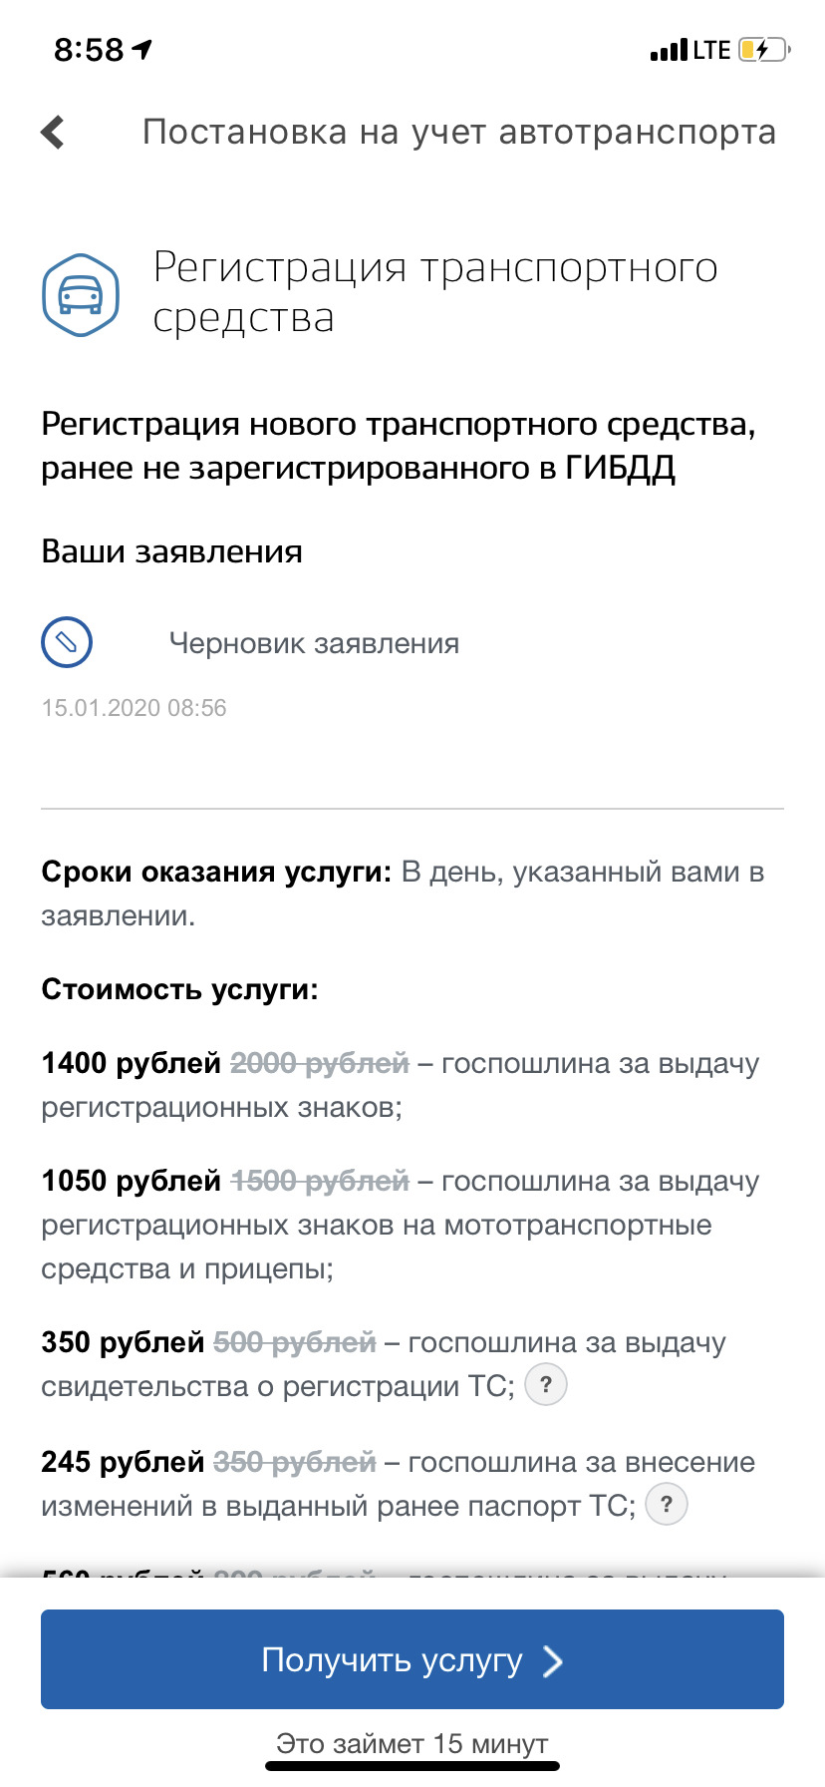Tap the battery charging icon

pos(762,50)
